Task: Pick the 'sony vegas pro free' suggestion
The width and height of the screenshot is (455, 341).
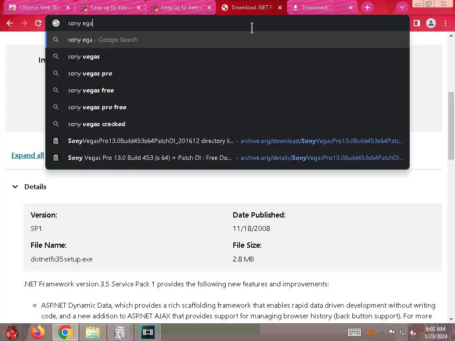Action: tap(227, 107)
